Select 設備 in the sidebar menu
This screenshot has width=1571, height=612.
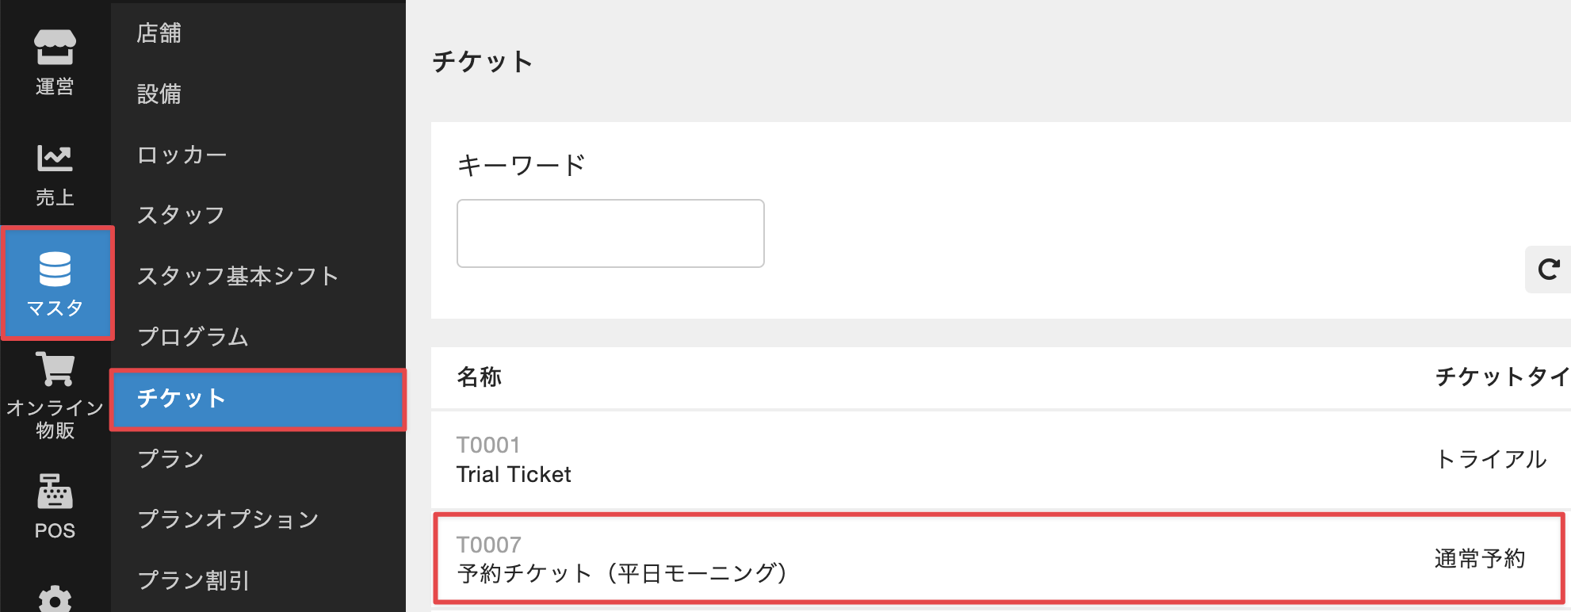point(159,94)
